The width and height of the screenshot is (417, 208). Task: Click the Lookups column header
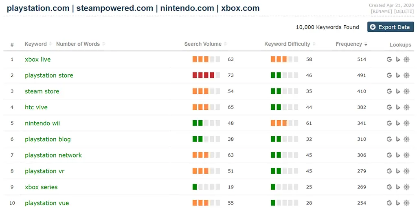pos(400,45)
